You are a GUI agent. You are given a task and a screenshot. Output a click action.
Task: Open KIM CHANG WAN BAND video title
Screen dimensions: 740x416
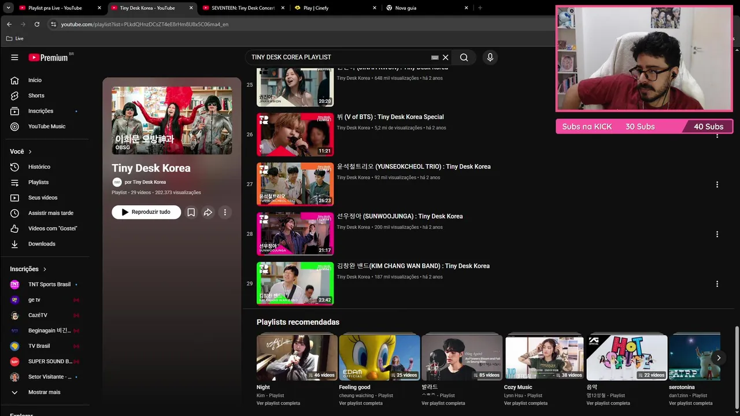[413, 266]
